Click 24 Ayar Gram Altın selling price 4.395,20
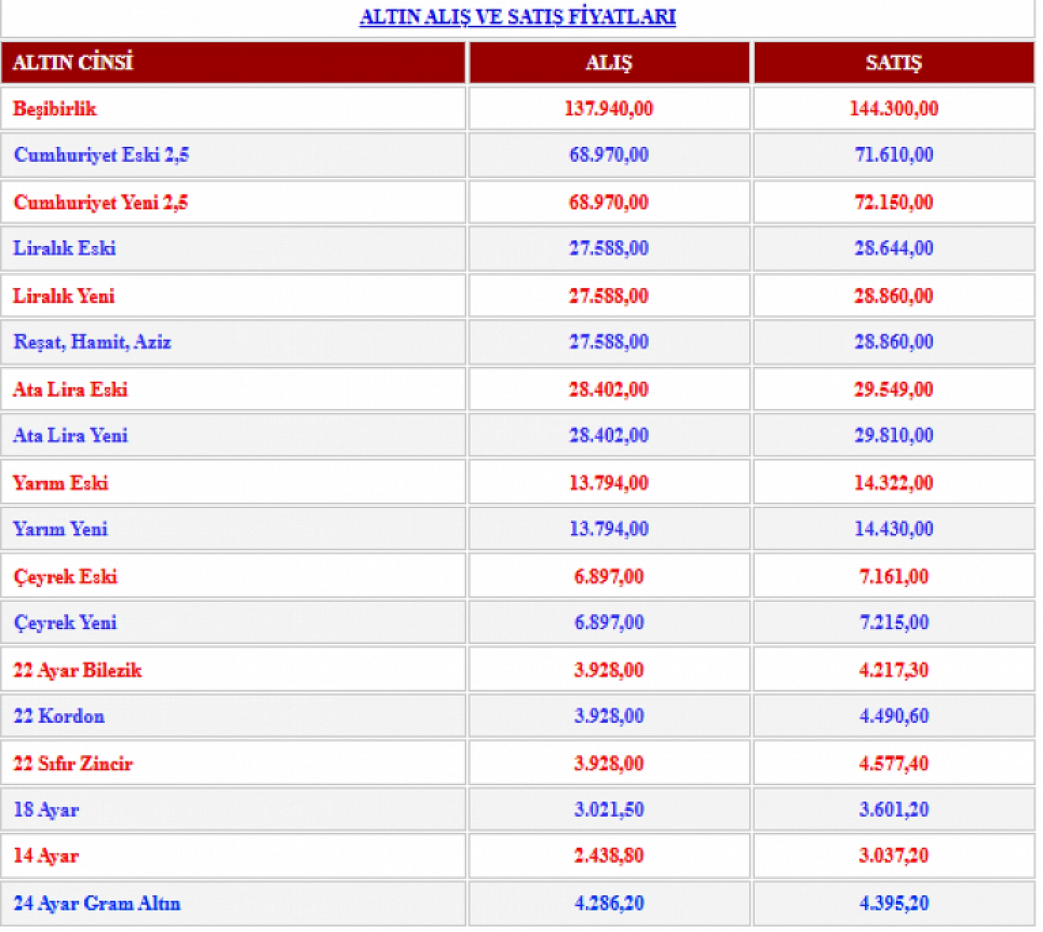This screenshot has height=932, width=1043. (893, 903)
